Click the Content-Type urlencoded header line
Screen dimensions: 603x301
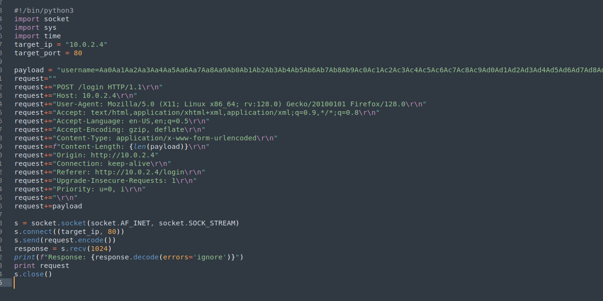[146, 138]
